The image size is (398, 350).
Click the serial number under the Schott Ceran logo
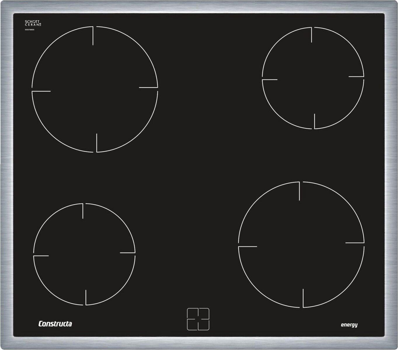point(29,30)
